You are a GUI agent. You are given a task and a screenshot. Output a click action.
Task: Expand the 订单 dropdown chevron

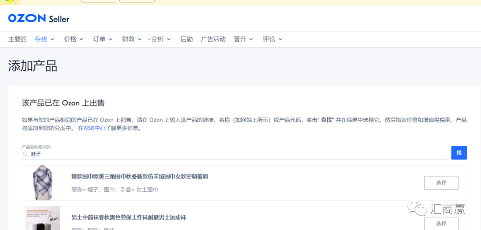(110, 39)
